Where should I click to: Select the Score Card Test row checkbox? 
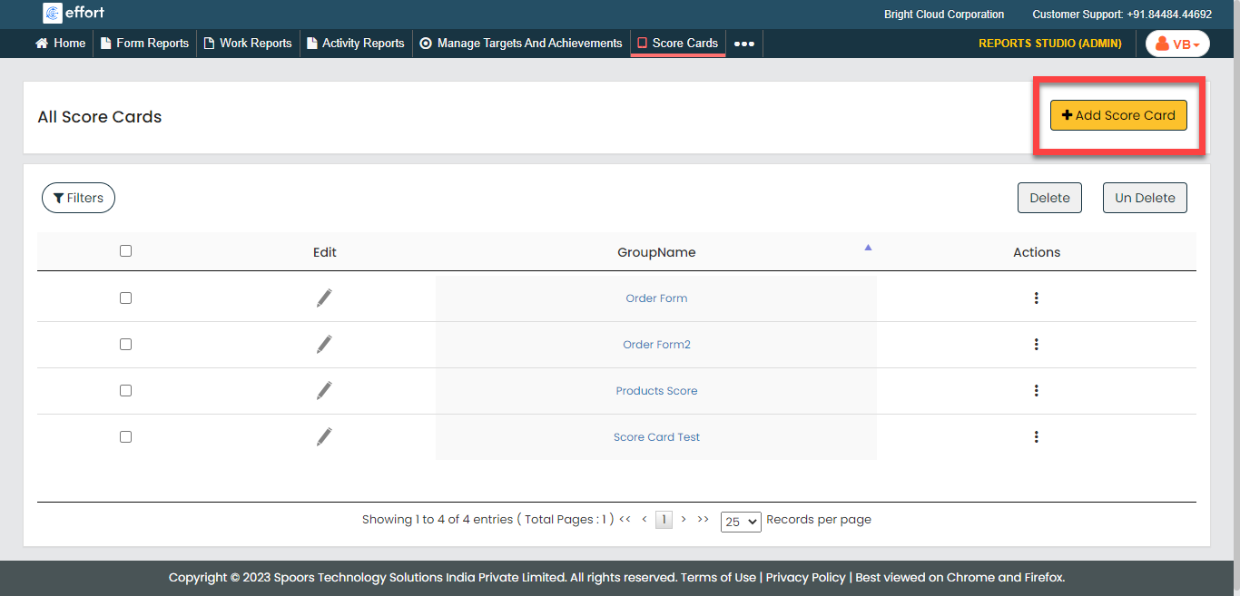point(125,437)
